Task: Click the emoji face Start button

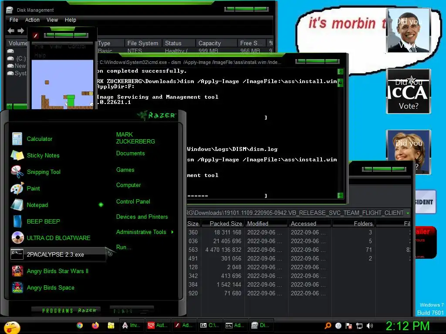Action: coord(12,327)
